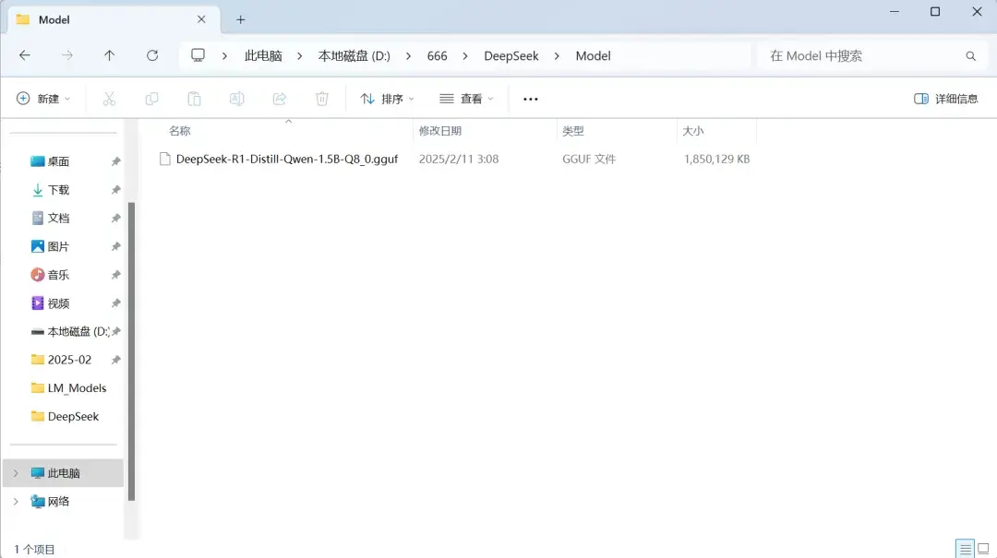Screen dimensions: 997x558
Task: Select the Model tab
Action: [114, 19]
